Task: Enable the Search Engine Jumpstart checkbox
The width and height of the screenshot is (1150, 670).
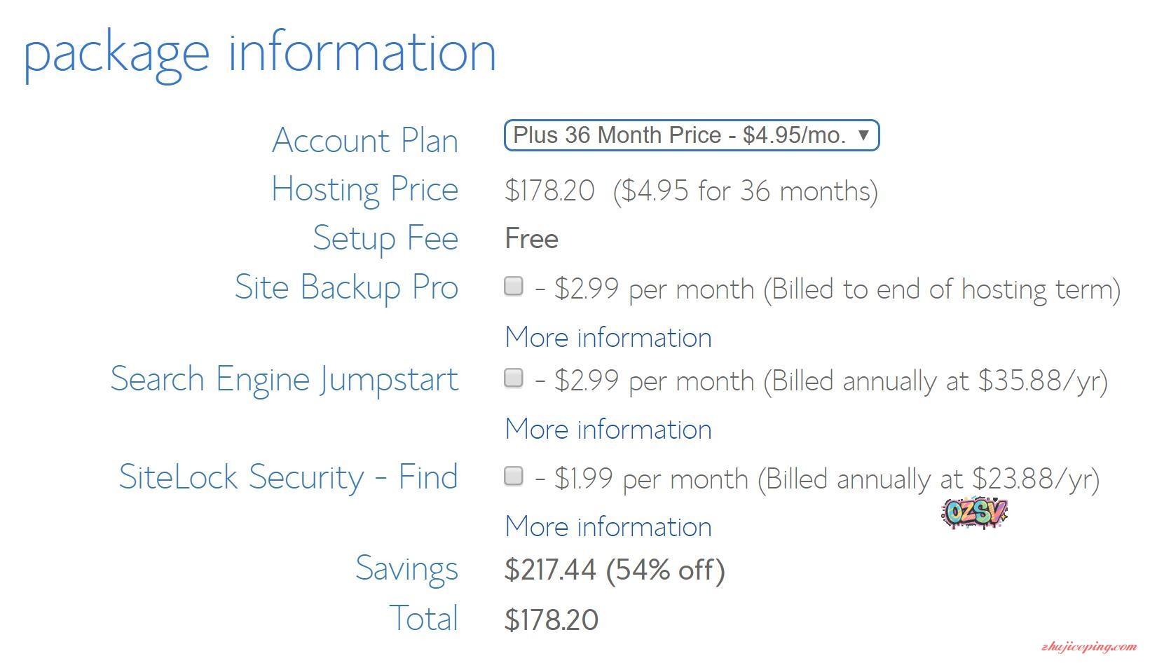Action: [x=514, y=378]
